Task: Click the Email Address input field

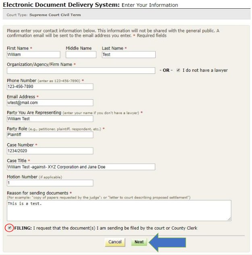Action: [x=50, y=103]
